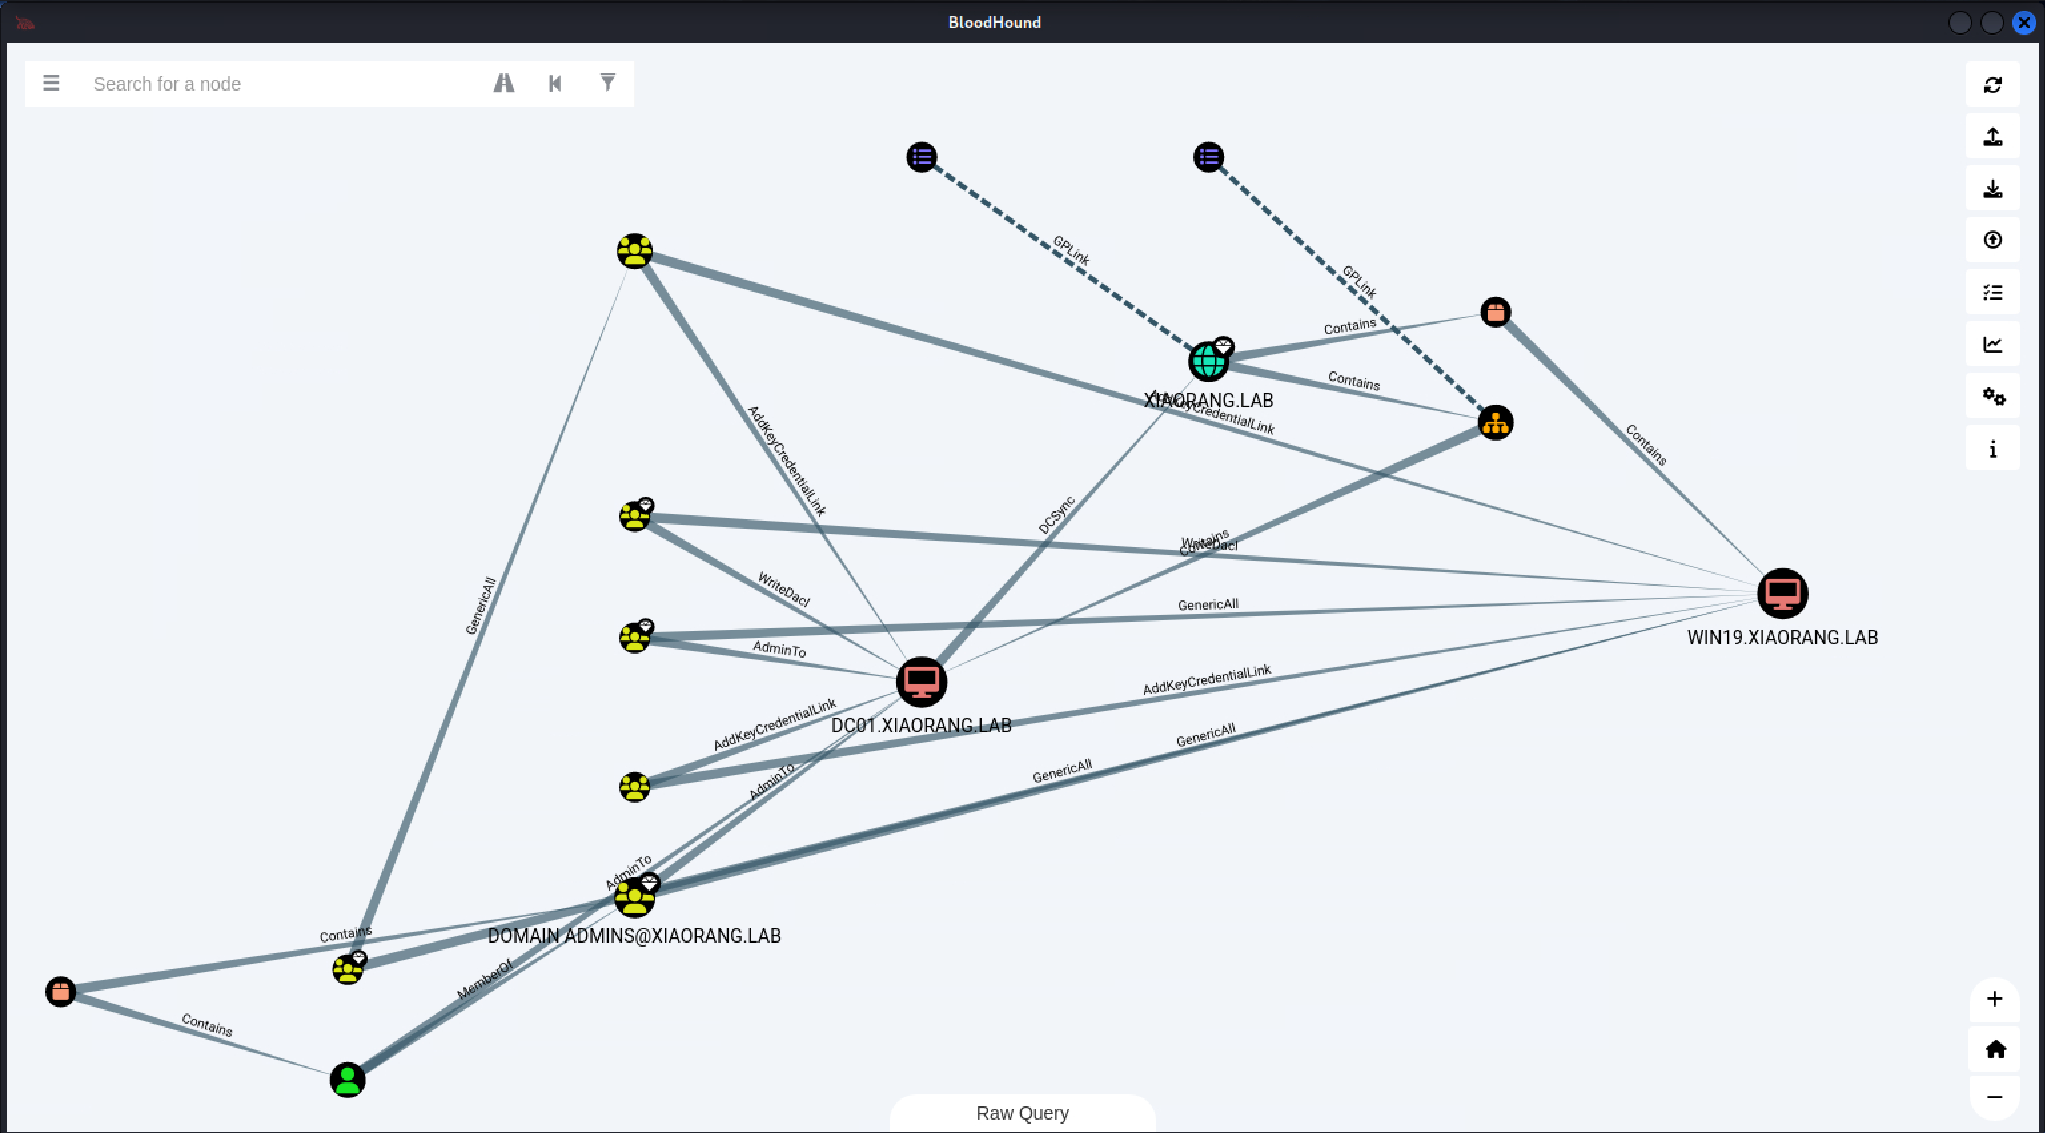Select the container node beside the green user
The image size is (2045, 1133).
coord(61,992)
